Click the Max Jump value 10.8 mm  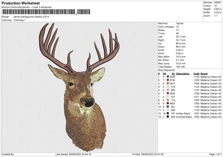[x=181, y=63]
